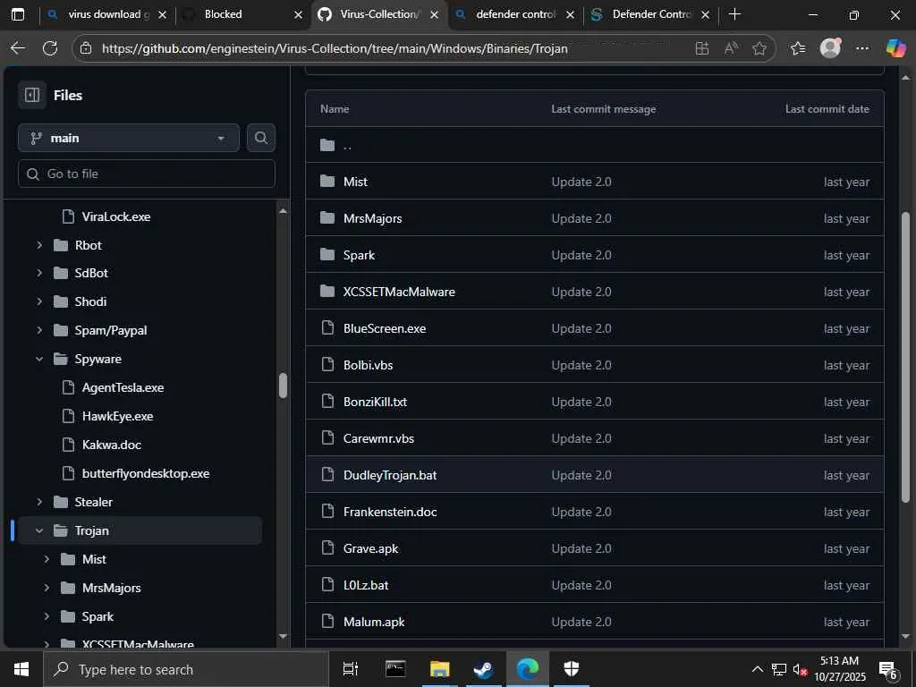Open the notification center
Screen dimensions: 916x687
point(888,670)
